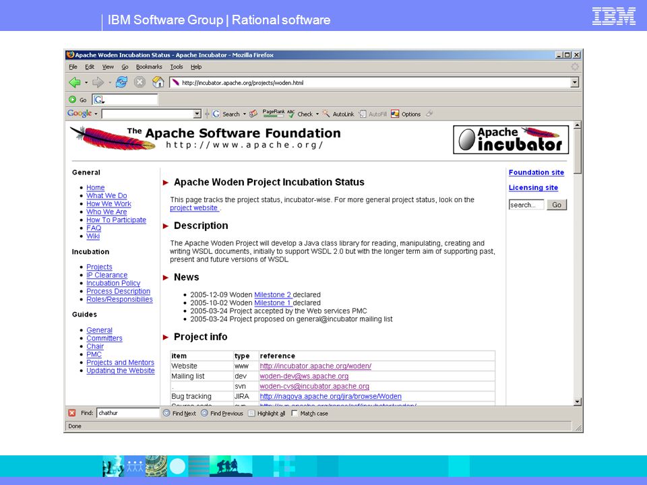
Task: Open Google toolbar Options
Action: pos(406,114)
